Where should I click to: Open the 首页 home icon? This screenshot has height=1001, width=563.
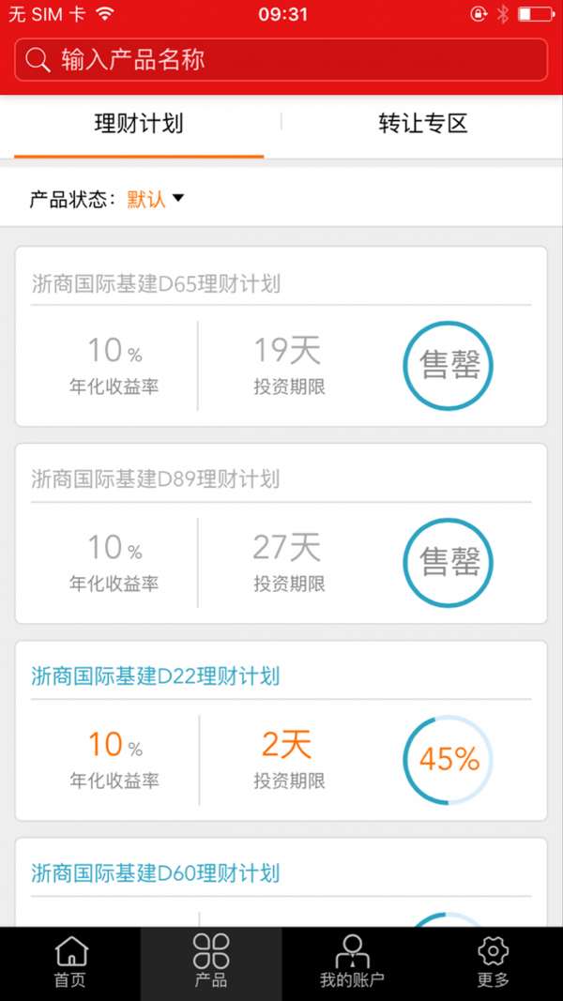tap(70, 953)
